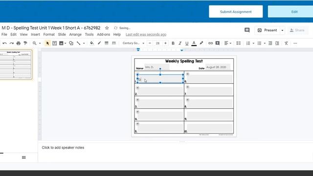This screenshot has height=176, width=313.
Task: Open the File menu
Action: tap(4, 35)
